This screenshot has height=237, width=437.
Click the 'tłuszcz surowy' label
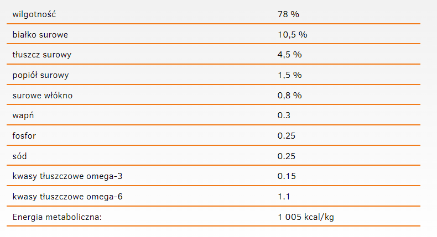coord(42,55)
